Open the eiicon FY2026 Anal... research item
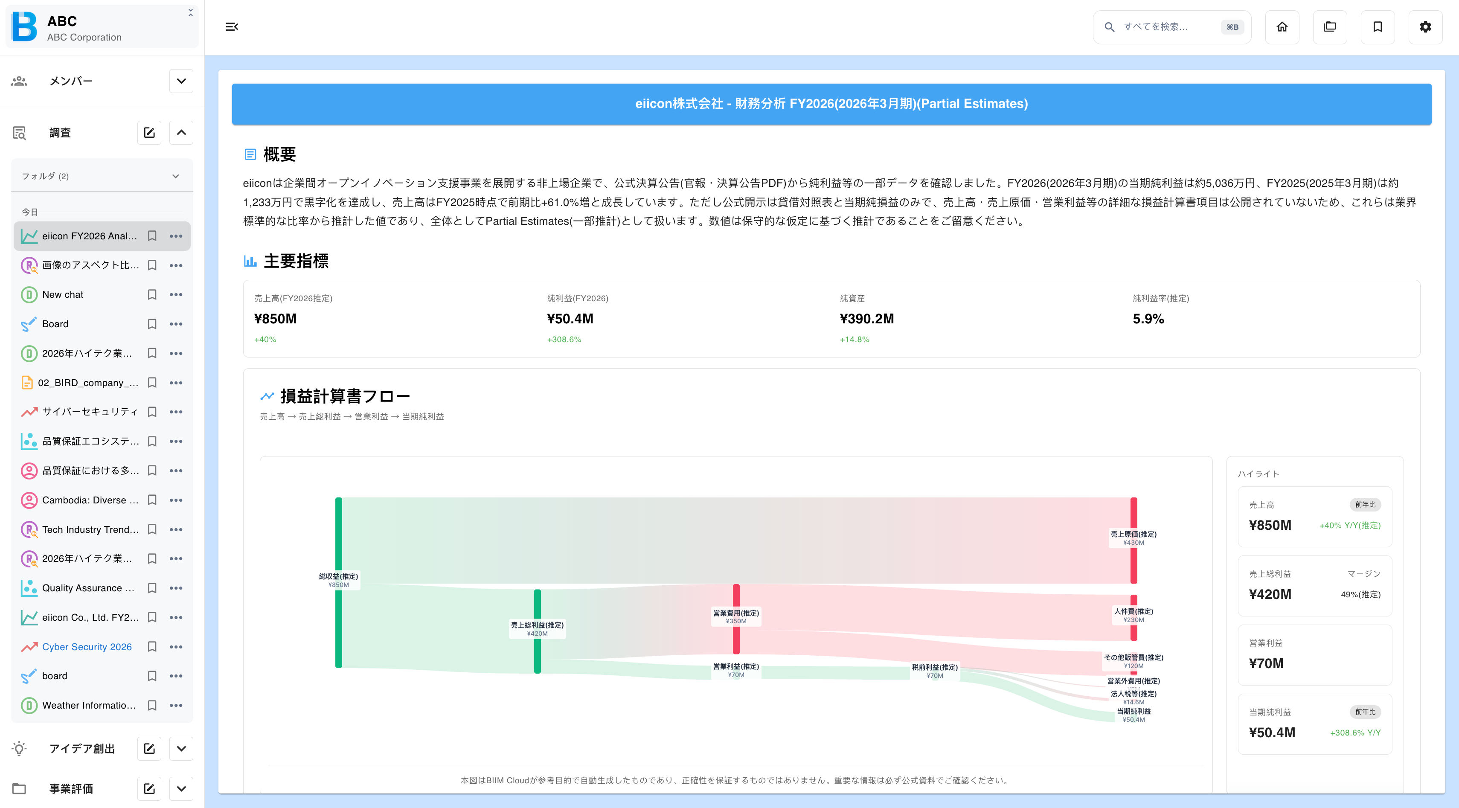The image size is (1459, 808). tap(90, 236)
